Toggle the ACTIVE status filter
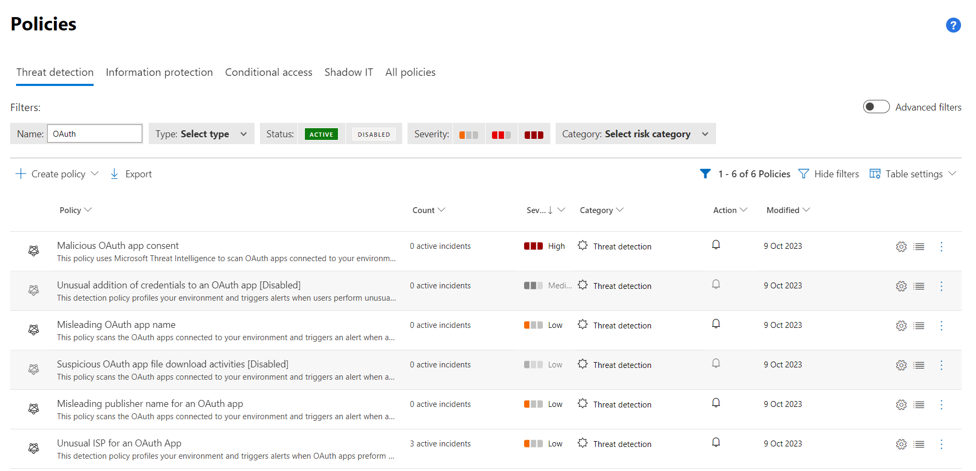 [321, 134]
